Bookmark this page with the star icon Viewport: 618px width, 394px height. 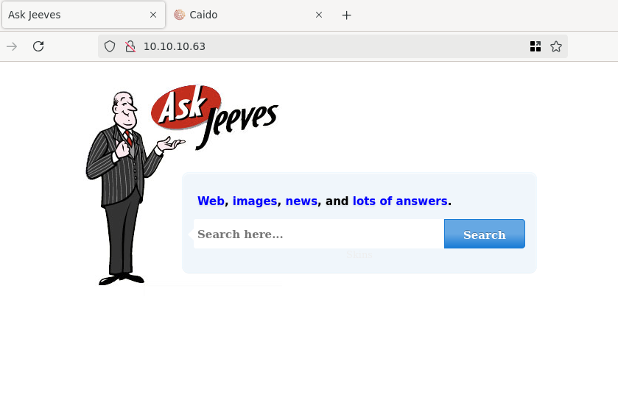[x=556, y=46]
